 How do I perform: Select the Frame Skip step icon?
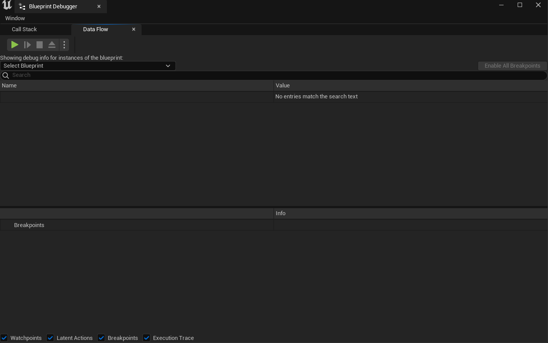pyautogui.click(x=27, y=44)
